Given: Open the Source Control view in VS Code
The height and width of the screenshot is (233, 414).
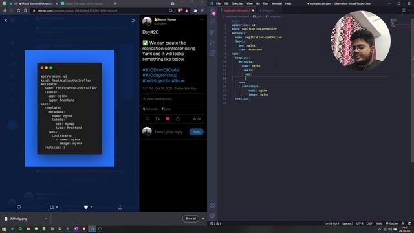Looking at the screenshot, I should click(212, 32).
